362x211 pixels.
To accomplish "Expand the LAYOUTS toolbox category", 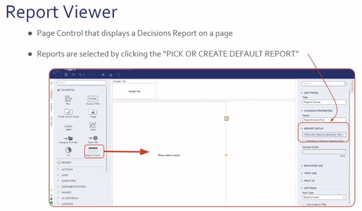I will [x=58, y=203].
